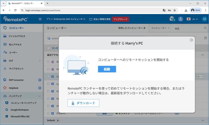Open a new browser tab
Viewport: 209px width, 125px height.
(48, 3)
